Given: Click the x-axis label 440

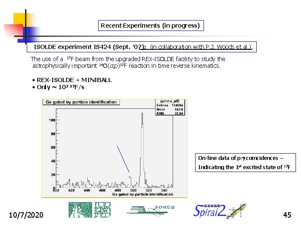Looking at the screenshot, I should [87, 190].
